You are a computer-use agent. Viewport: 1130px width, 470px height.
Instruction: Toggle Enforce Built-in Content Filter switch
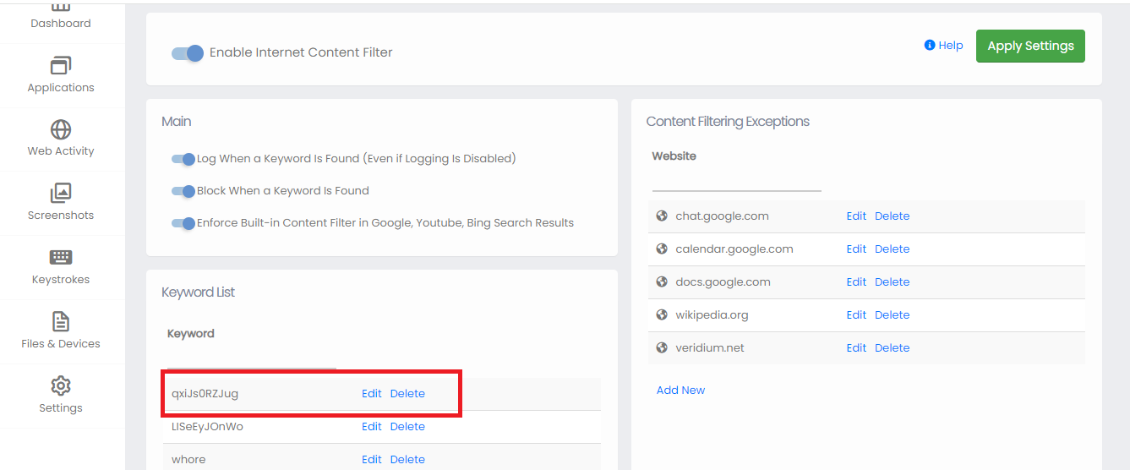pos(183,223)
